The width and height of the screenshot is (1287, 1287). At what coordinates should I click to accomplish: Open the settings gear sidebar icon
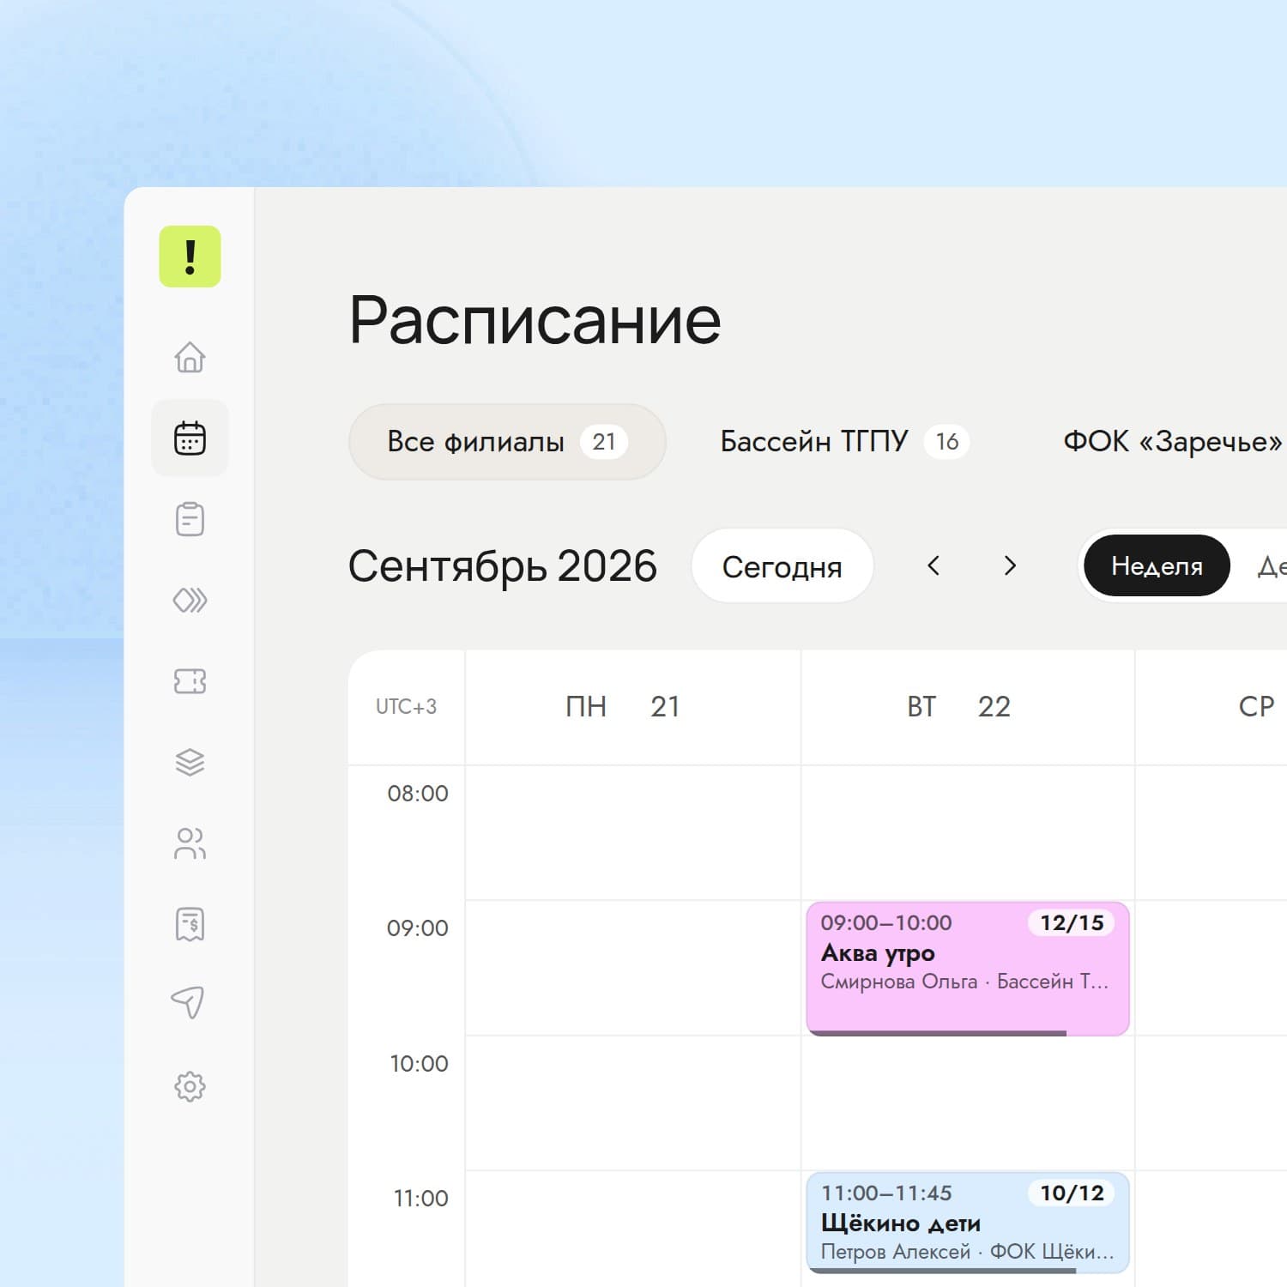pos(190,1086)
